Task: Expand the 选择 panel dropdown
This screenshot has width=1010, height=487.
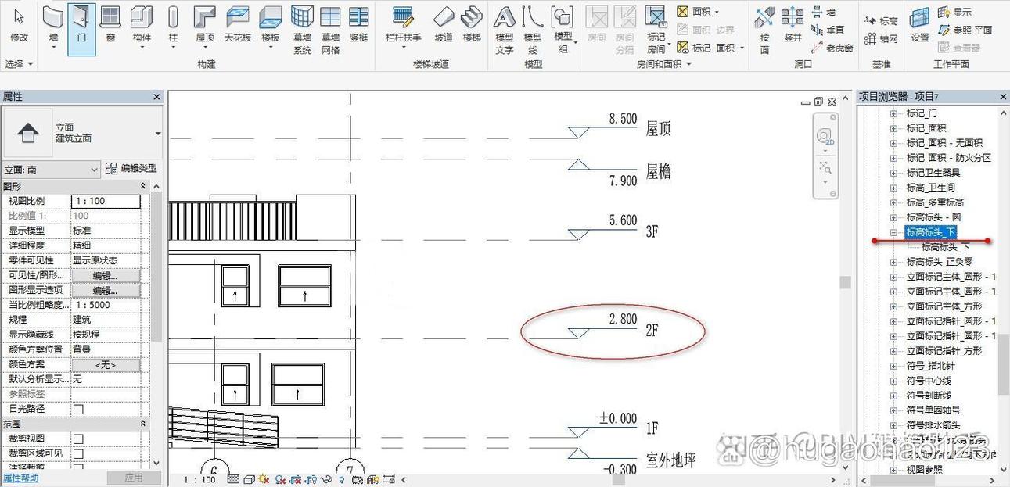Action: tap(20, 64)
